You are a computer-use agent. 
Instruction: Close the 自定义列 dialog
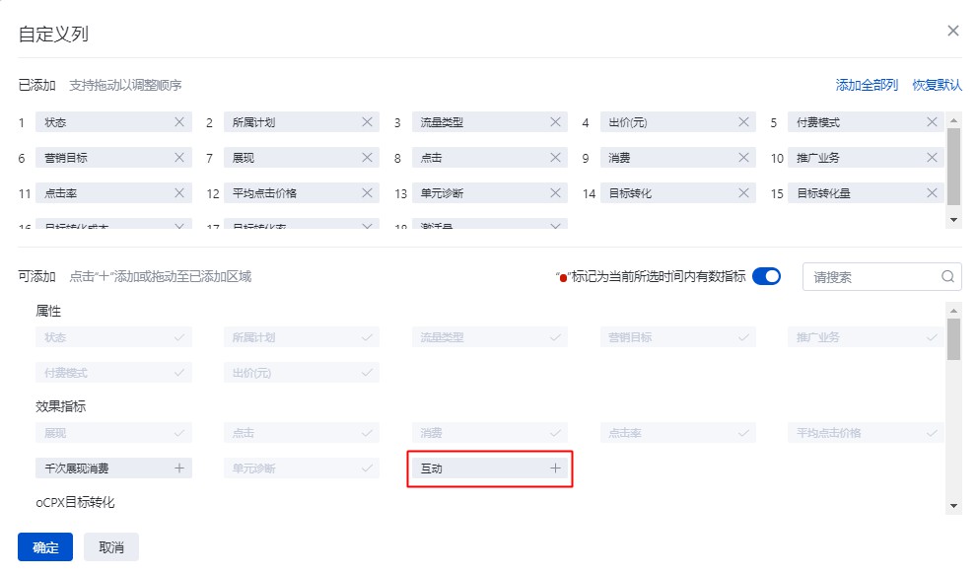953,32
